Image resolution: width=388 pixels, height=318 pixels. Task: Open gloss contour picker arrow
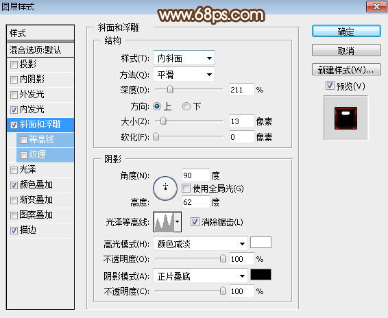coord(178,222)
